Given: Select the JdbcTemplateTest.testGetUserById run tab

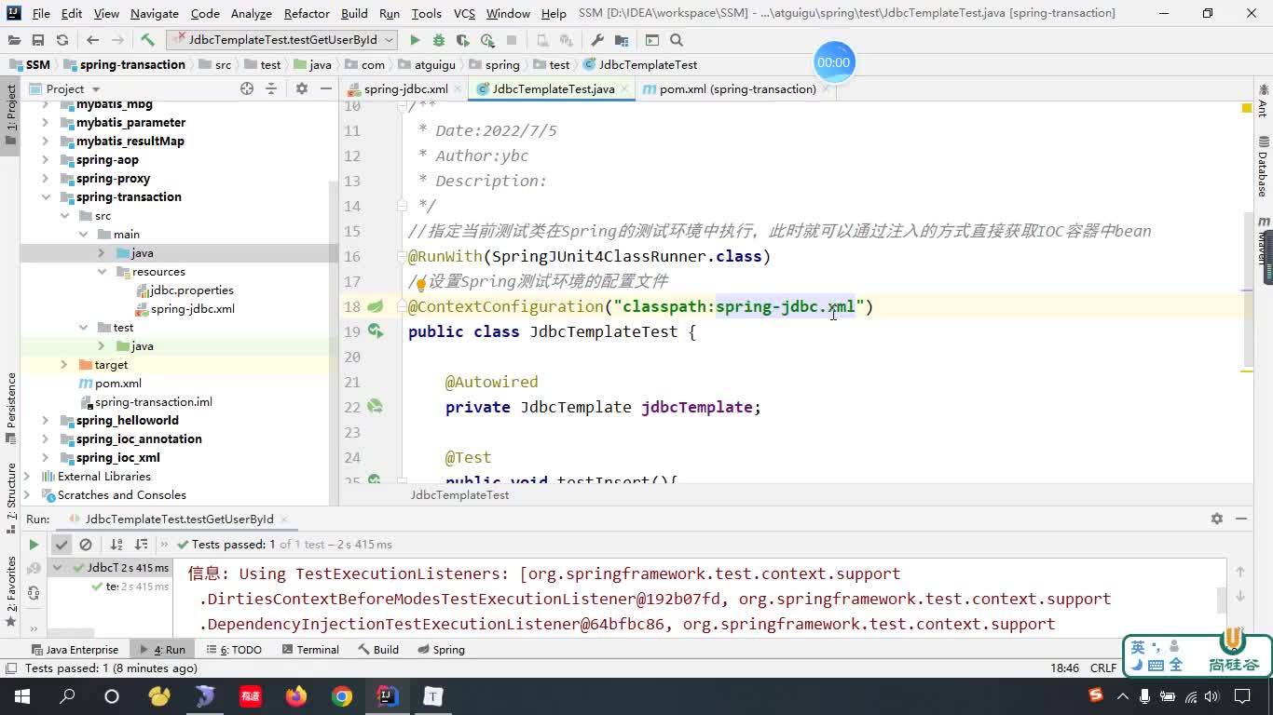Looking at the screenshot, I should (179, 519).
